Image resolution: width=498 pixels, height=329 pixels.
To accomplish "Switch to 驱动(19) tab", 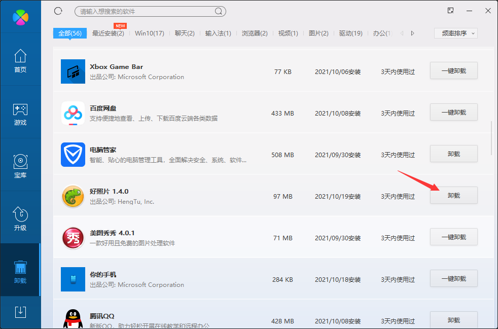I will (350, 33).
